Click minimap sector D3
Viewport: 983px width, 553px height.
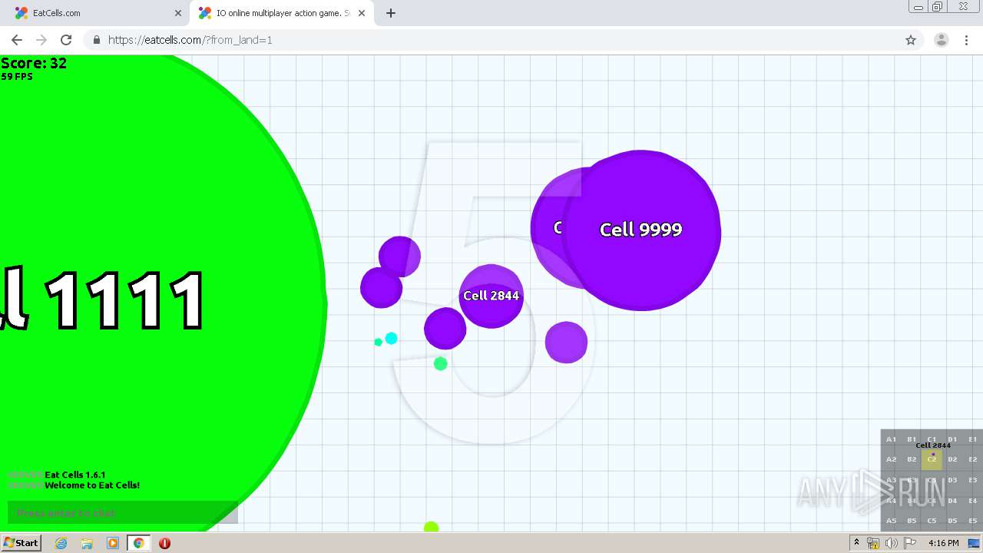coord(952,480)
